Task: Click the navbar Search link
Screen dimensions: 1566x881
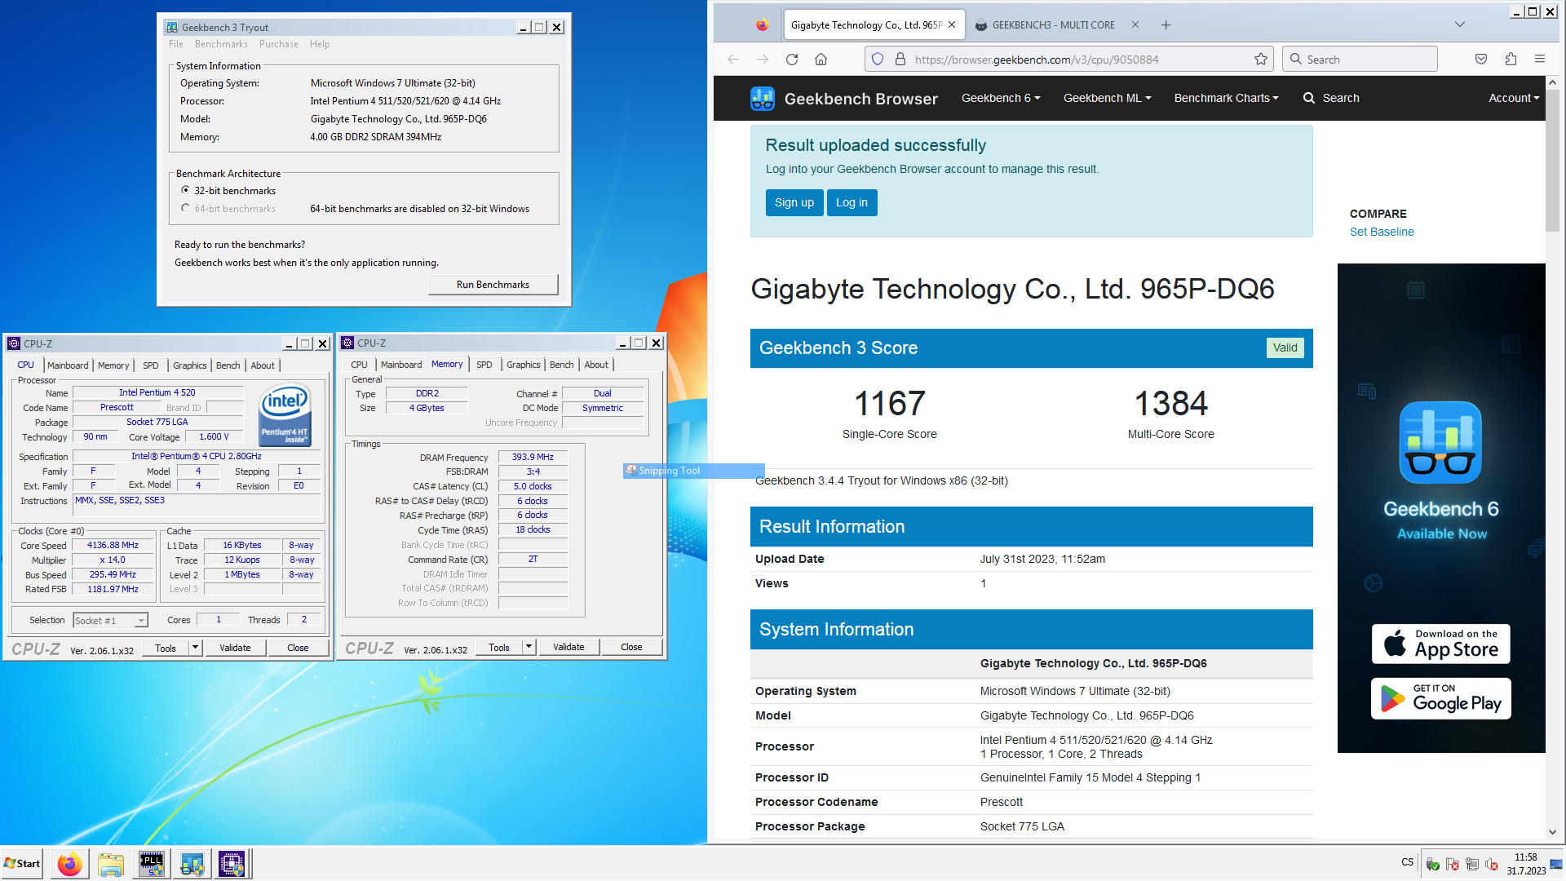Action: 1331,98
